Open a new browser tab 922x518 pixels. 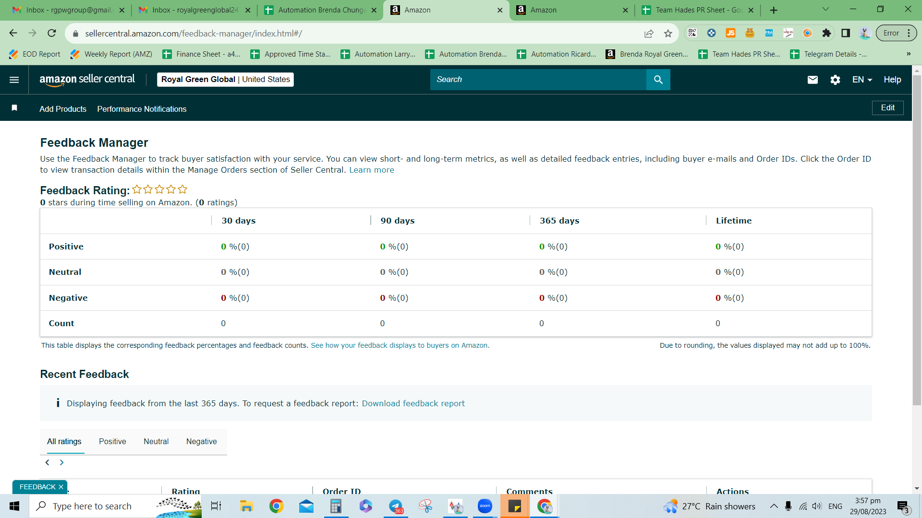tap(774, 10)
